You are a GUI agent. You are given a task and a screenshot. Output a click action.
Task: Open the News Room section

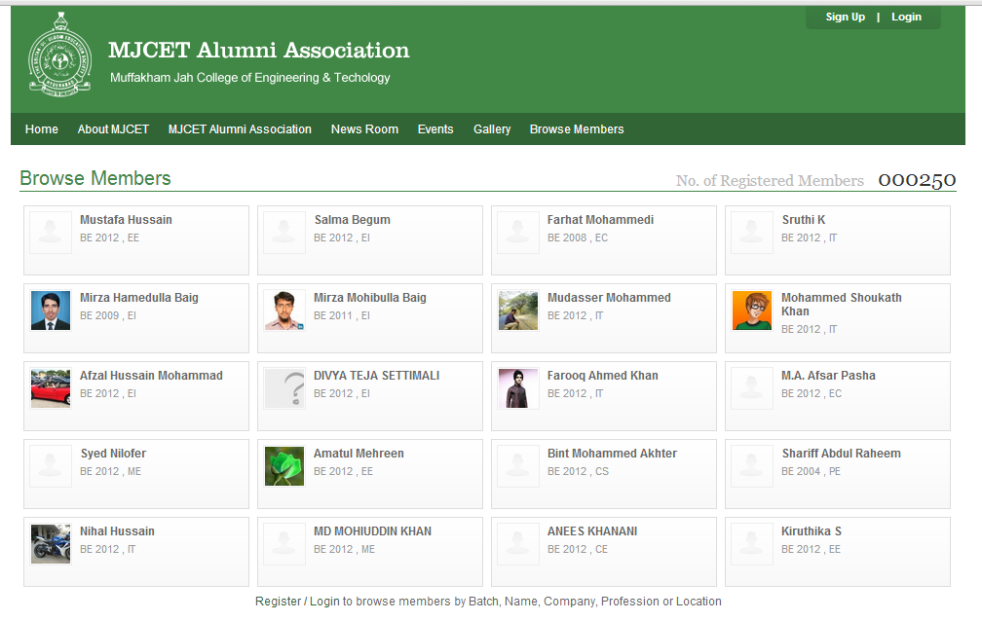(x=364, y=128)
